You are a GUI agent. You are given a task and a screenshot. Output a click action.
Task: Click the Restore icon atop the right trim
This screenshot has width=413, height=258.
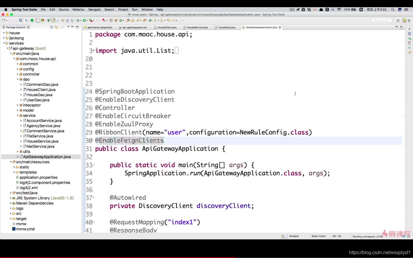pos(410,29)
